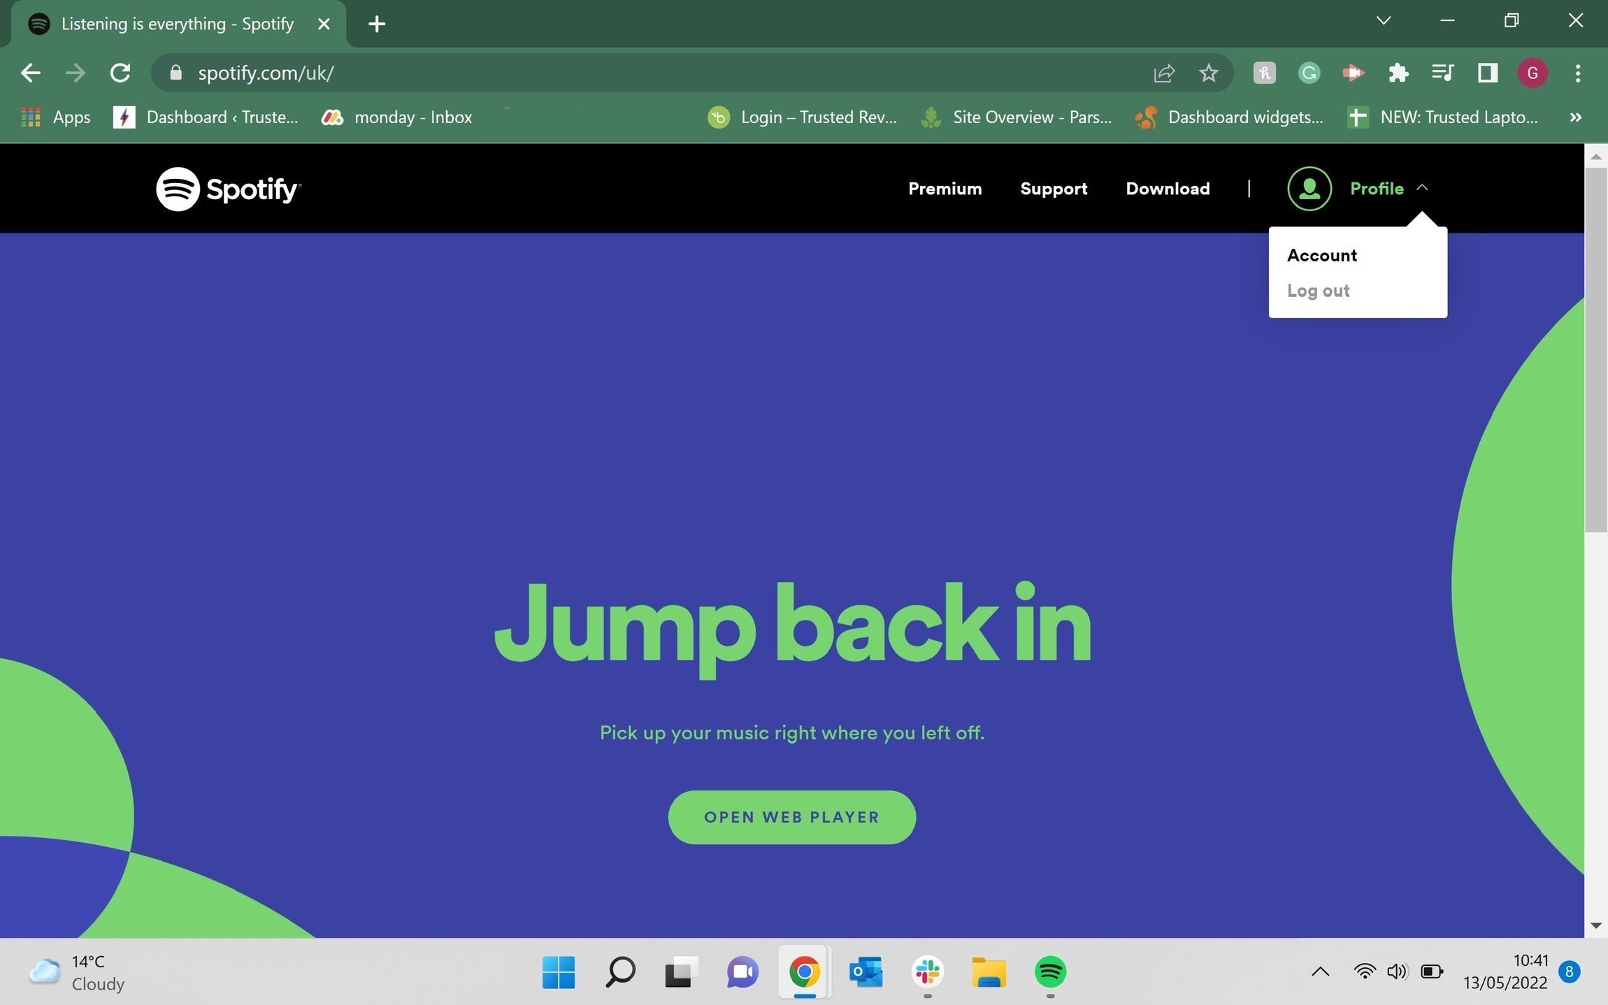Open the media control icon in the toolbar
Screen dimensions: 1608x1005
click(x=1442, y=73)
